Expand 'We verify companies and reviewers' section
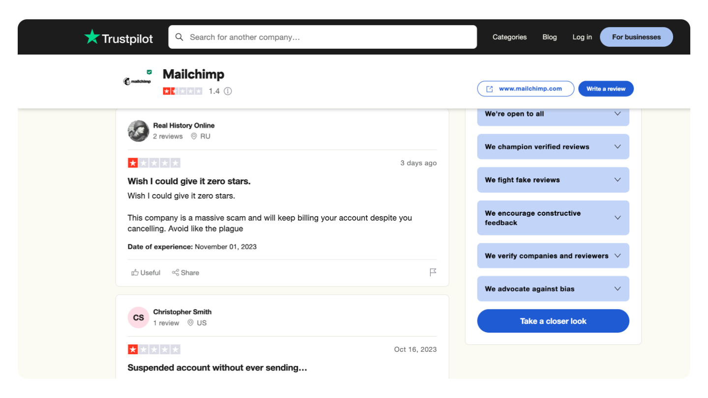 pyautogui.click(x=553, y=256)
